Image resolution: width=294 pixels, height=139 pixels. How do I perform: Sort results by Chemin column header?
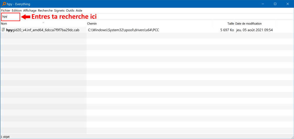(149, 24)
